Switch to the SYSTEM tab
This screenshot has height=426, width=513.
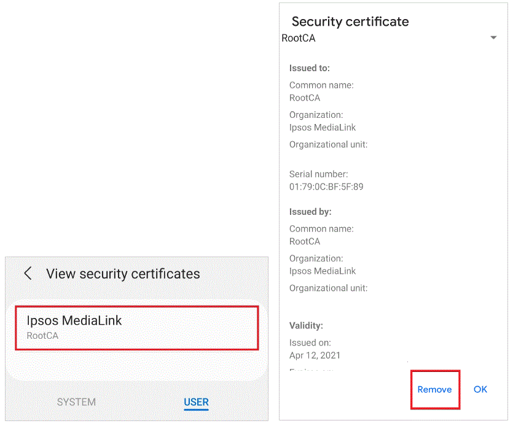(x=76, y=401)
